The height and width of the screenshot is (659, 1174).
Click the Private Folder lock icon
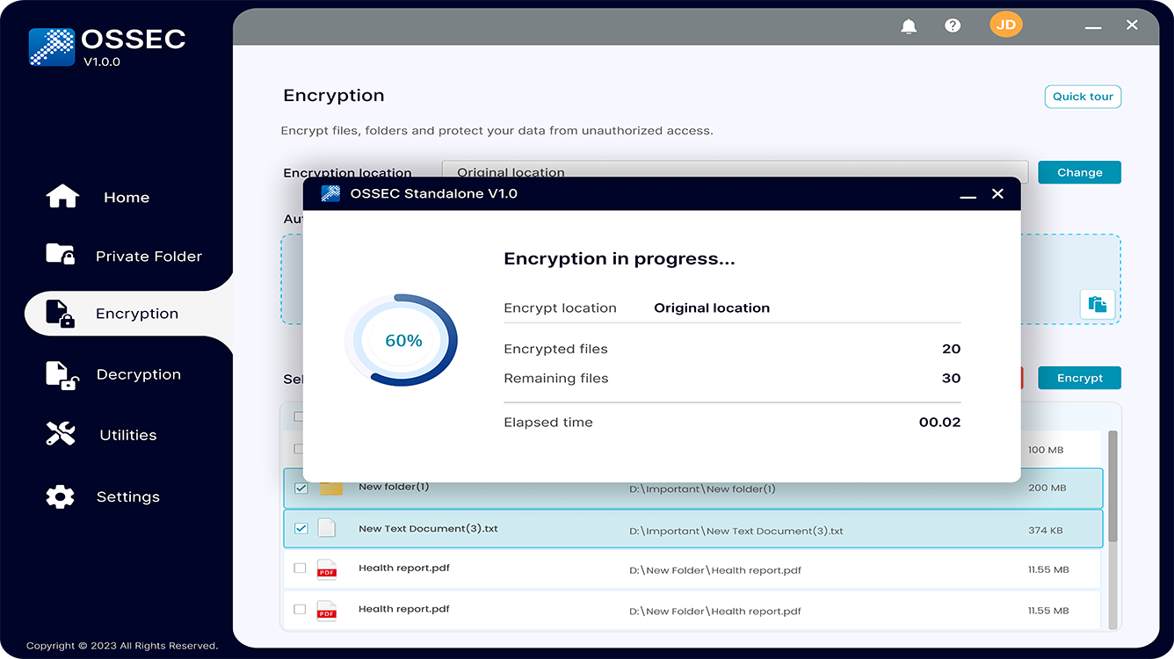(x=60, y=254)
